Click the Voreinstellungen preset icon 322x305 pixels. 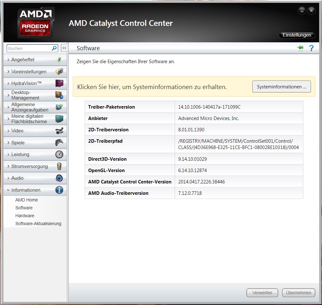(x=59, y=71)
